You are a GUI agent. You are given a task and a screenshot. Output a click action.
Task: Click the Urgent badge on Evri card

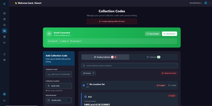click(172, 95)
